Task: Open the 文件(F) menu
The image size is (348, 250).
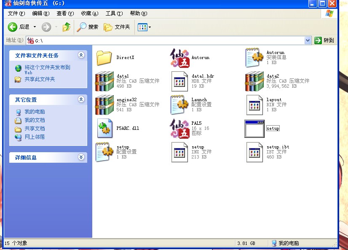Action: click(x=16, y=13)
